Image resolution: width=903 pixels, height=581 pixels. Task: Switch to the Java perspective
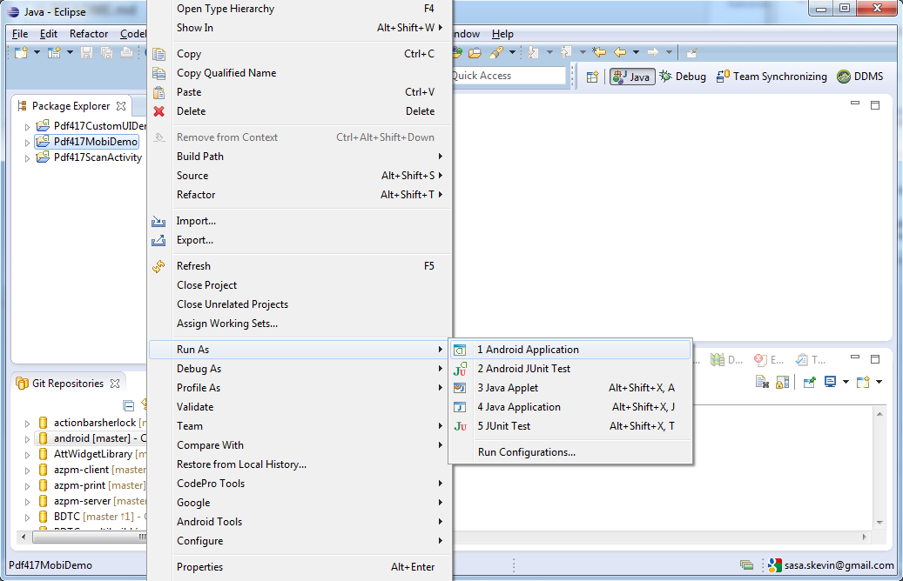point(632,77)
